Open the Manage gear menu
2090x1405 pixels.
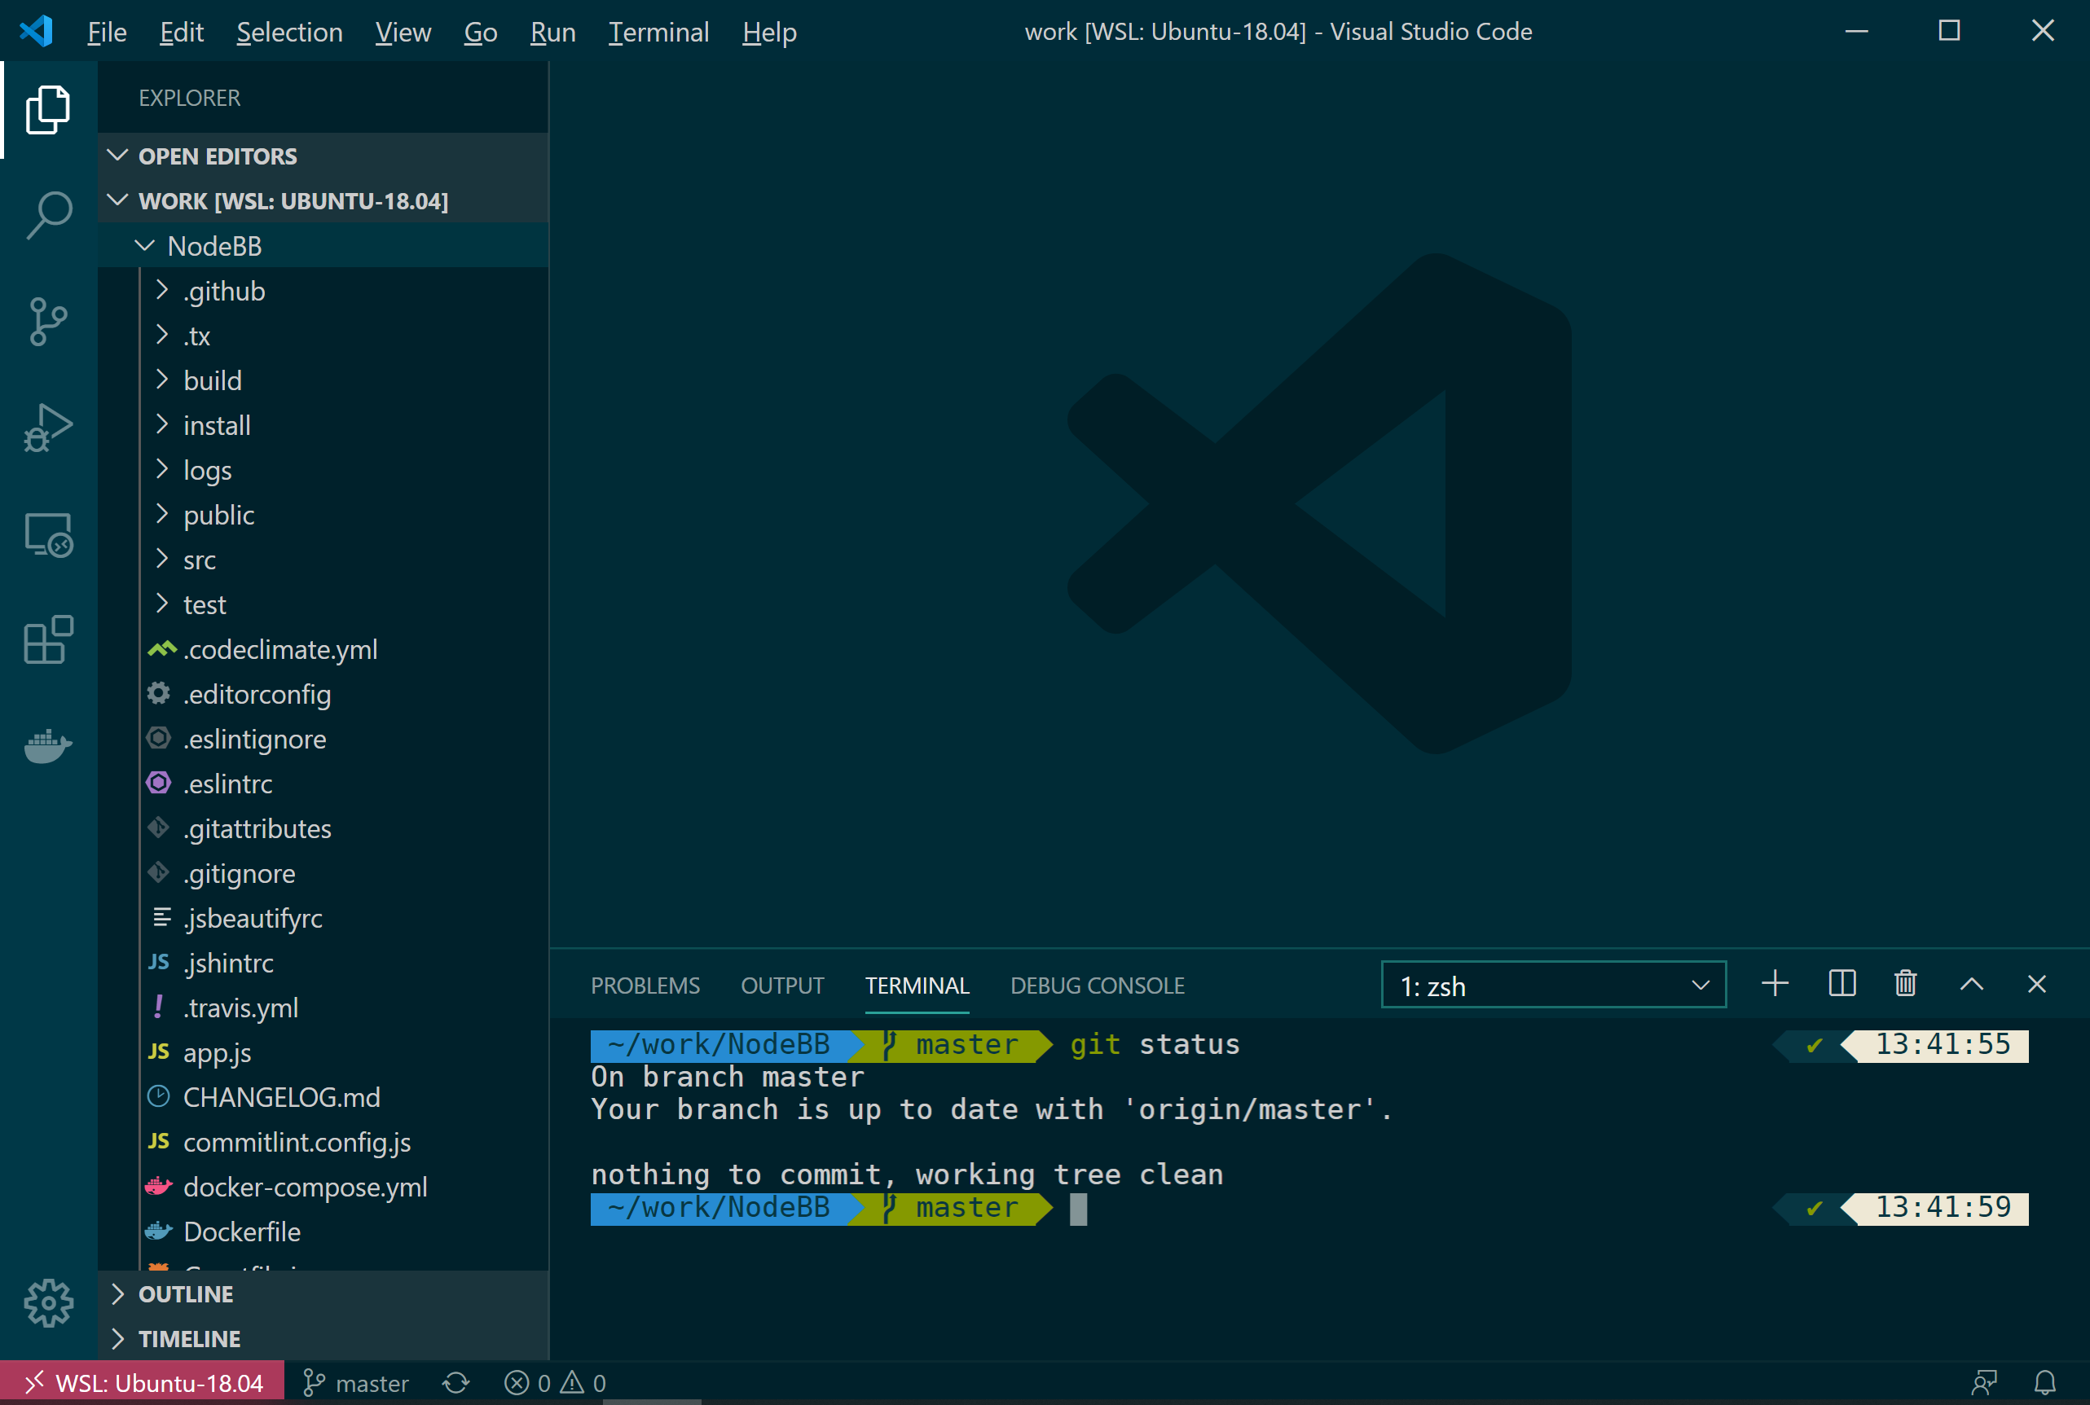click(47, 1304)
